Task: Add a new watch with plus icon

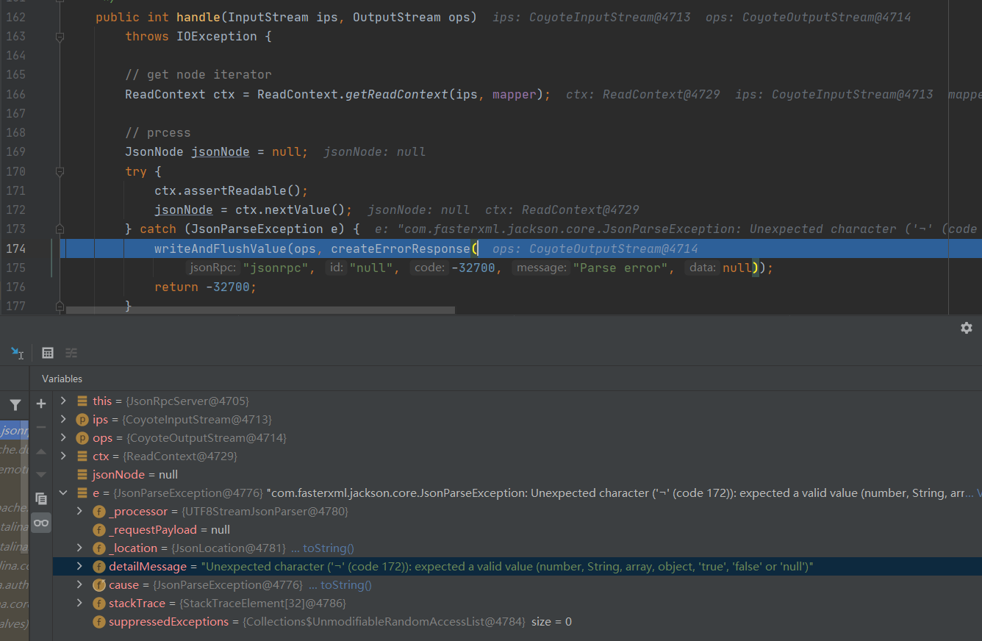Action: [x=41, y=404]
